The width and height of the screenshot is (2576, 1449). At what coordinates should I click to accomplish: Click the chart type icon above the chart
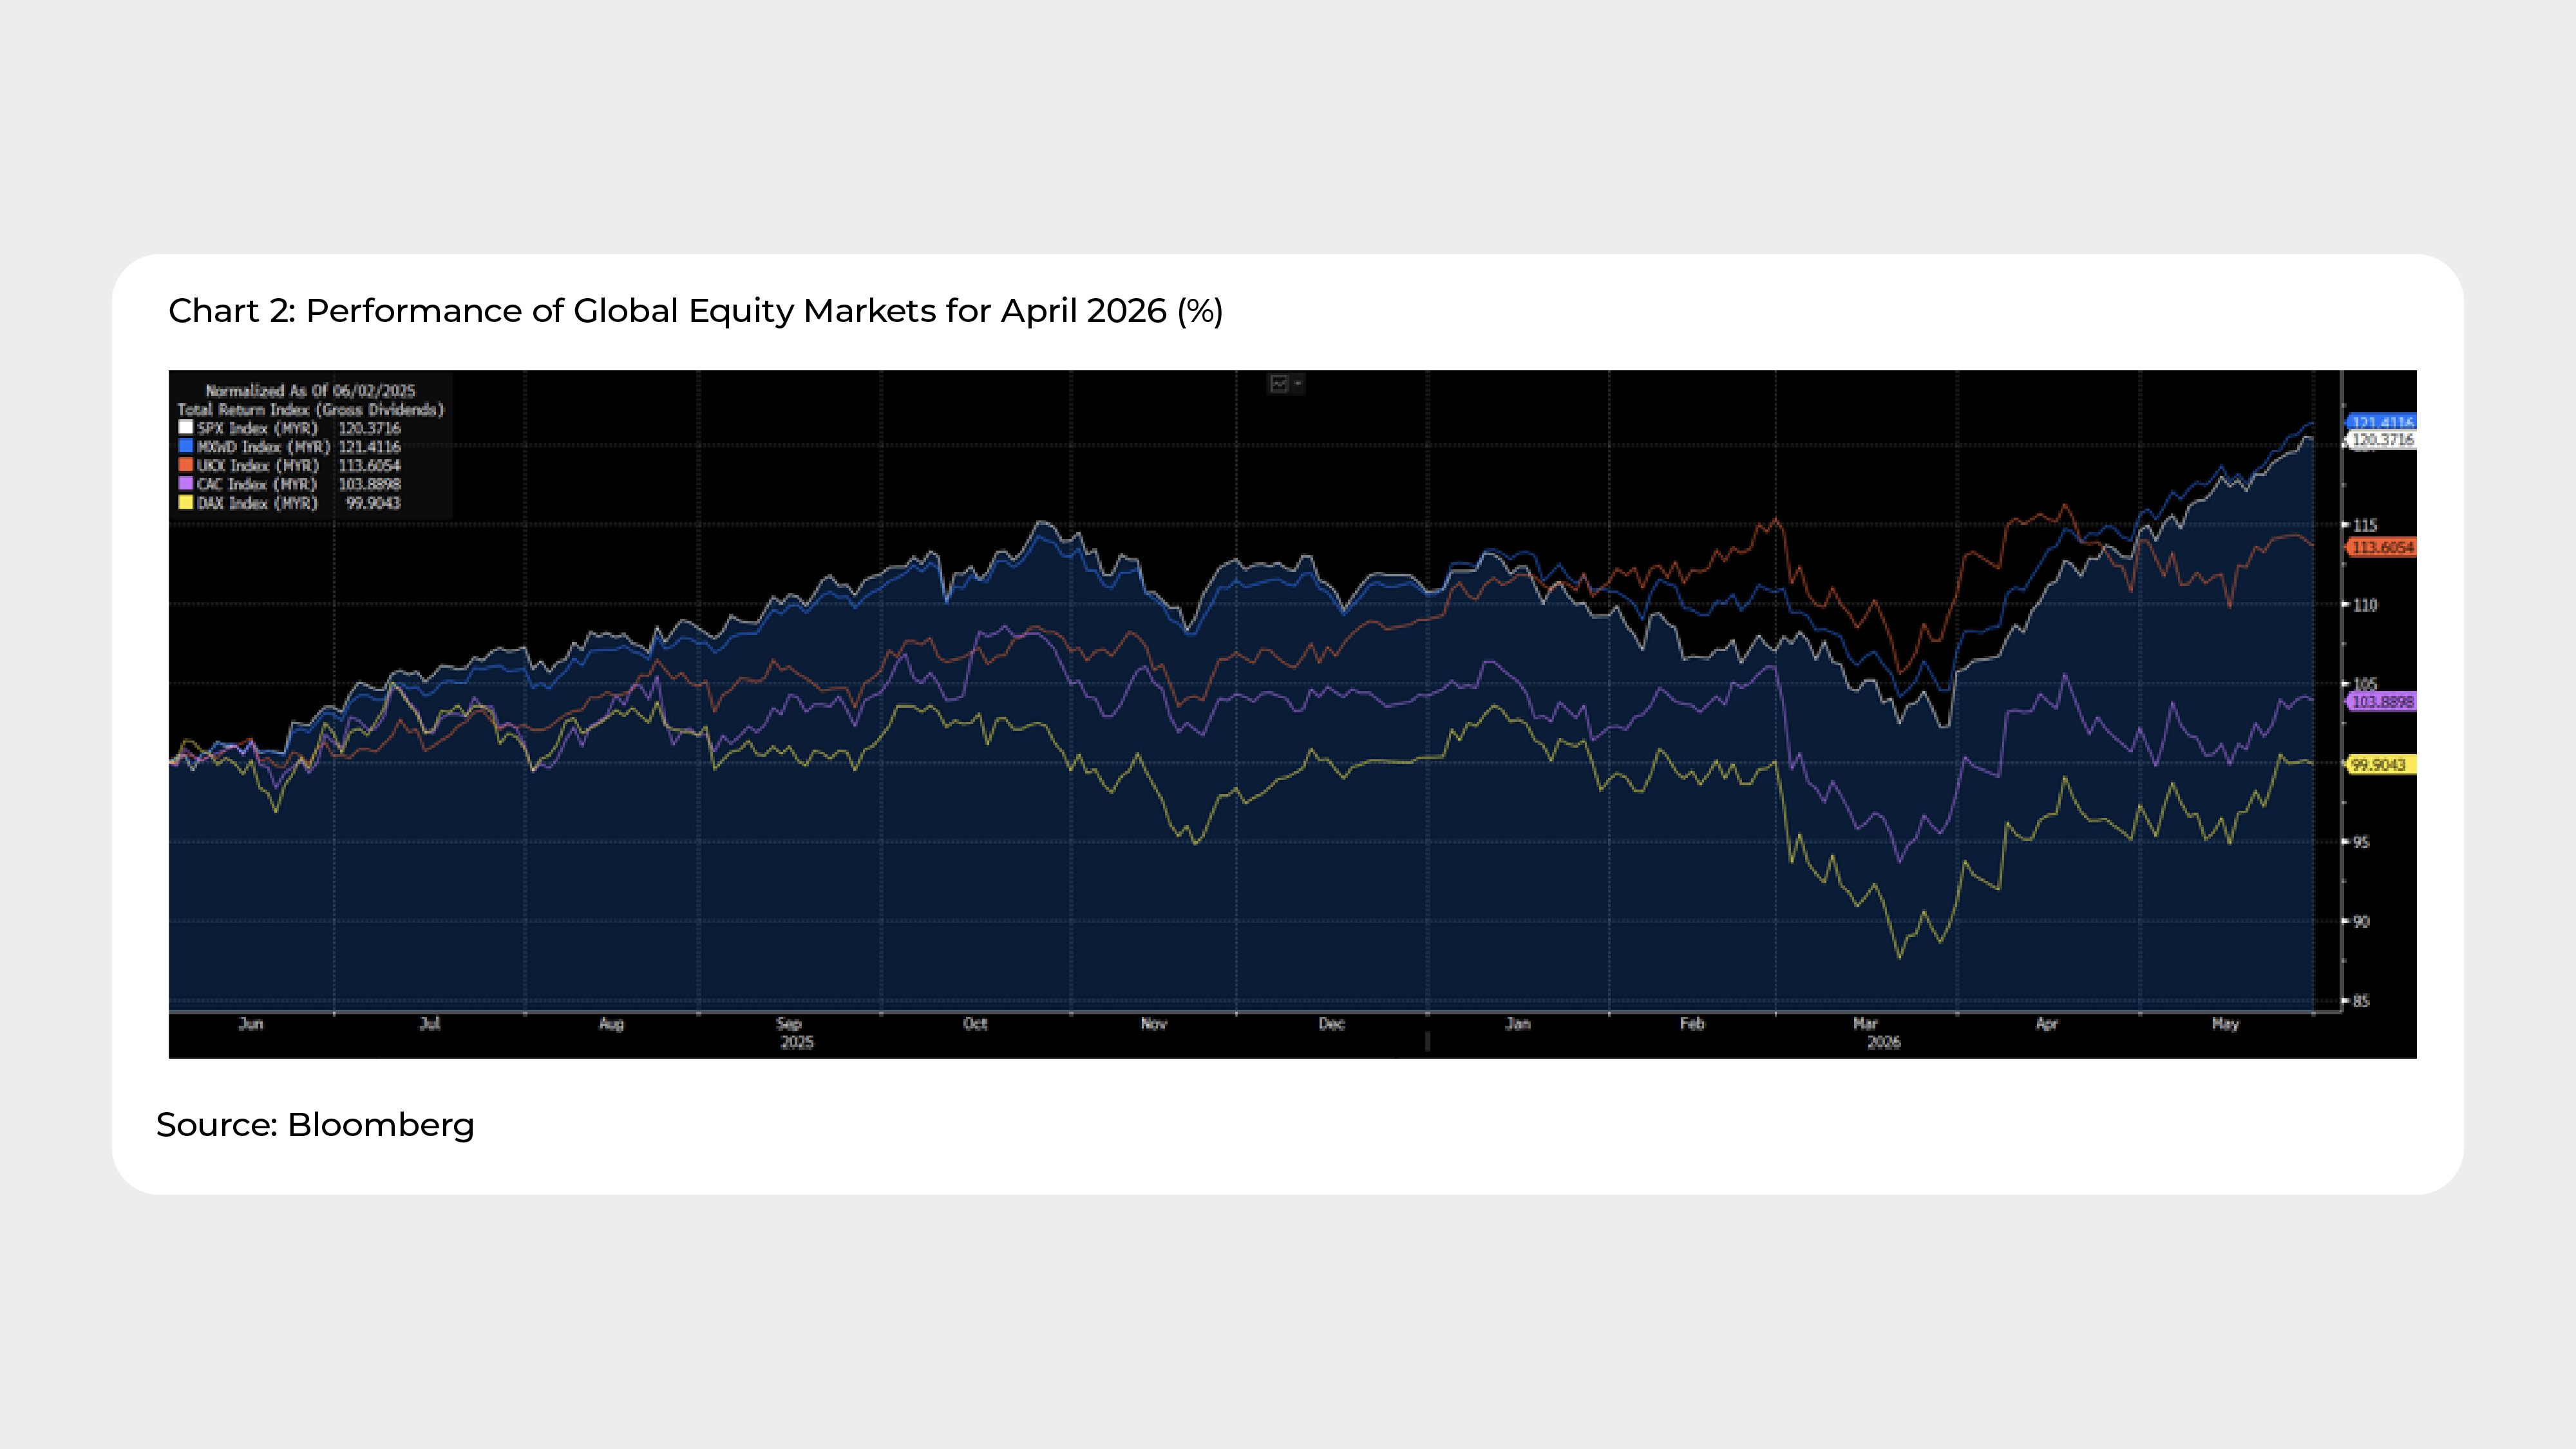[1278, 384]
